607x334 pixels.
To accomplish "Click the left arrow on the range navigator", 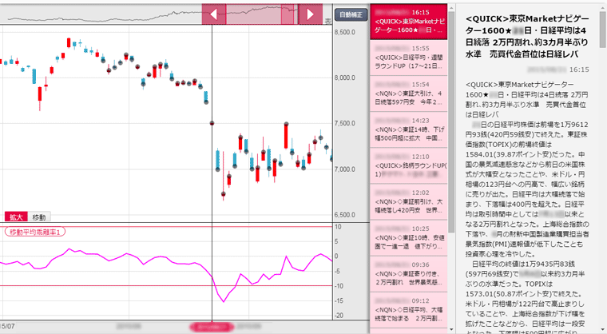I will point(212,14).
